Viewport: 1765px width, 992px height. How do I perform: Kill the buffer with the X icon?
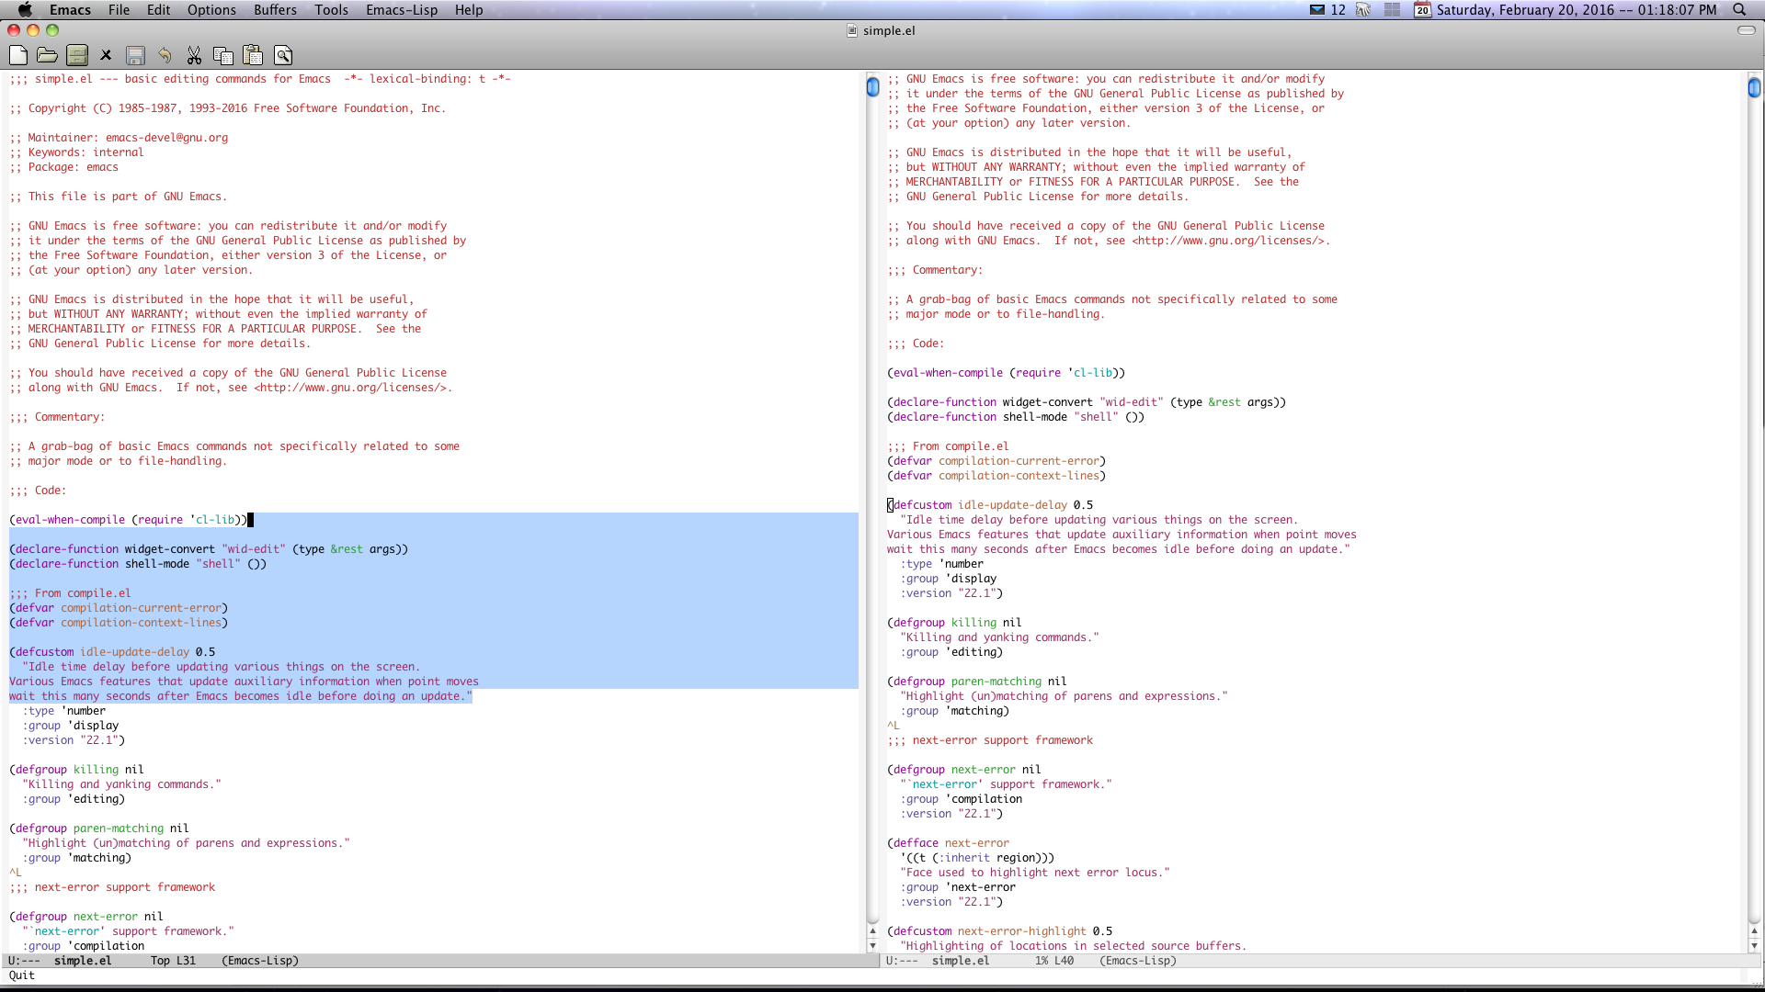[106, 56]
